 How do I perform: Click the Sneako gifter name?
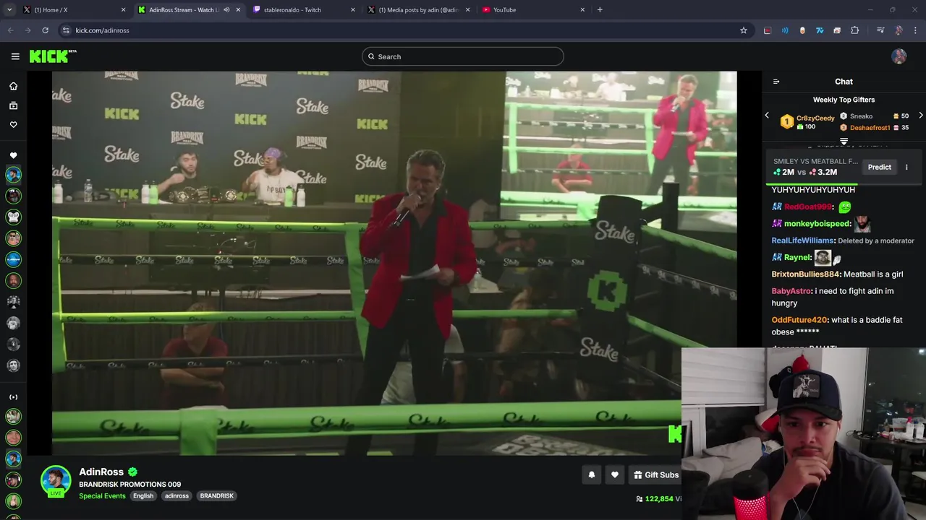[861, 116]
